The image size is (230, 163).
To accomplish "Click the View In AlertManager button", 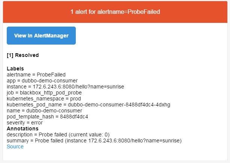I will tap(41, 36).
